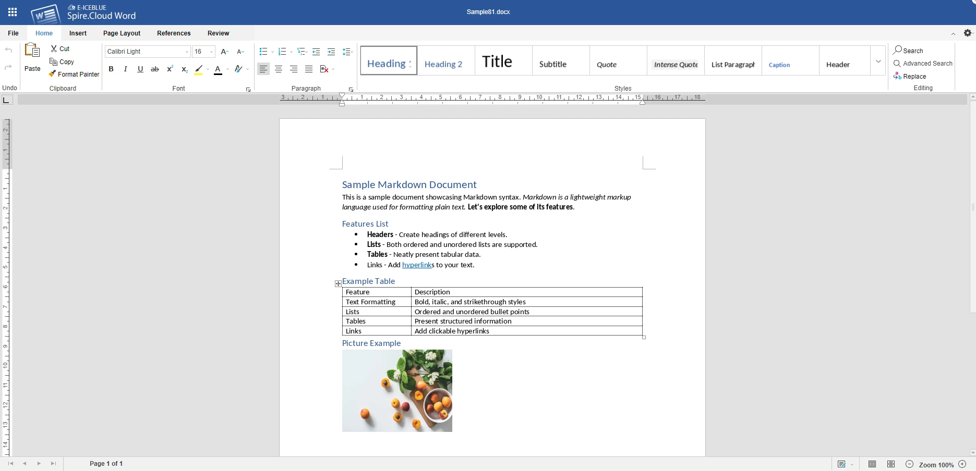The image size is (976, 471).
Task: Decrease the font size with A-down
Action: (240, 52)
